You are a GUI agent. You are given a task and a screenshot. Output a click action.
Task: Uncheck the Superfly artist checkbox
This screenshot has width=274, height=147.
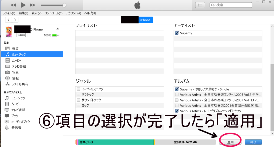pyautogui.click(x=177, y=33)
